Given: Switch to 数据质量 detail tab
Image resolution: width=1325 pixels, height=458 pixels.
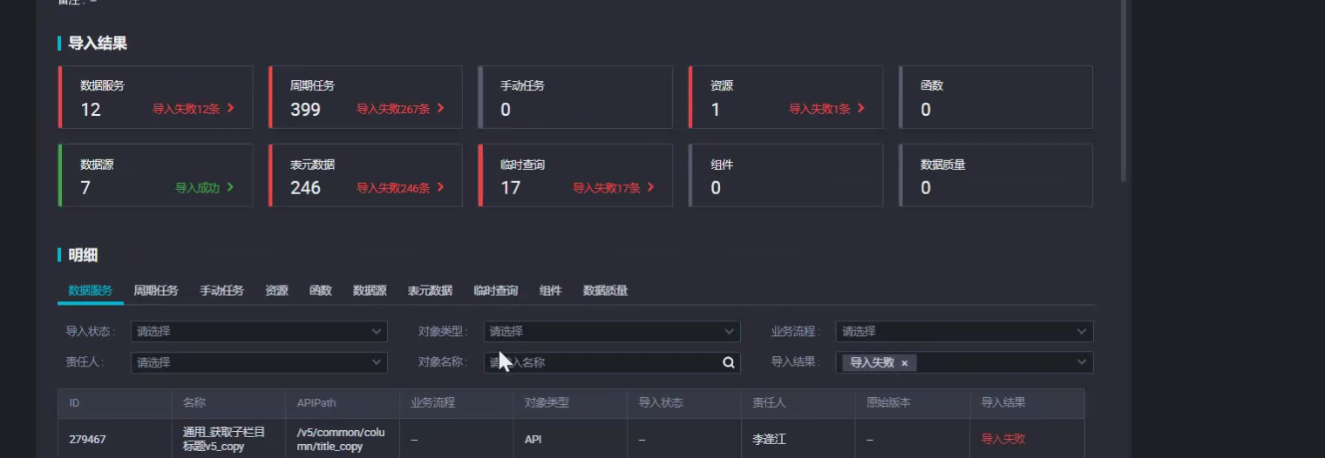Looking at the screenshot, I should pos(605,291).
